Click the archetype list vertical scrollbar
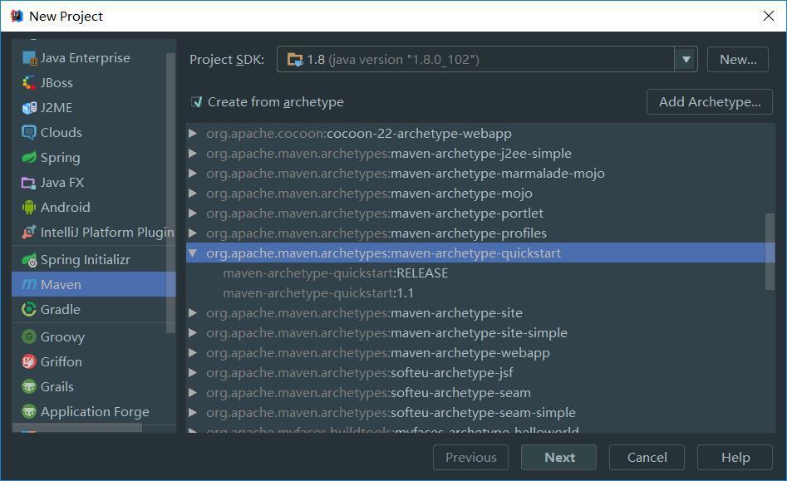 click(770, 252)
